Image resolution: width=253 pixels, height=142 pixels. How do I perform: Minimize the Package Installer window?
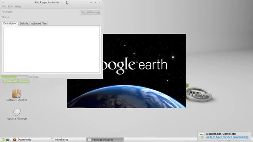pos(91,2)
